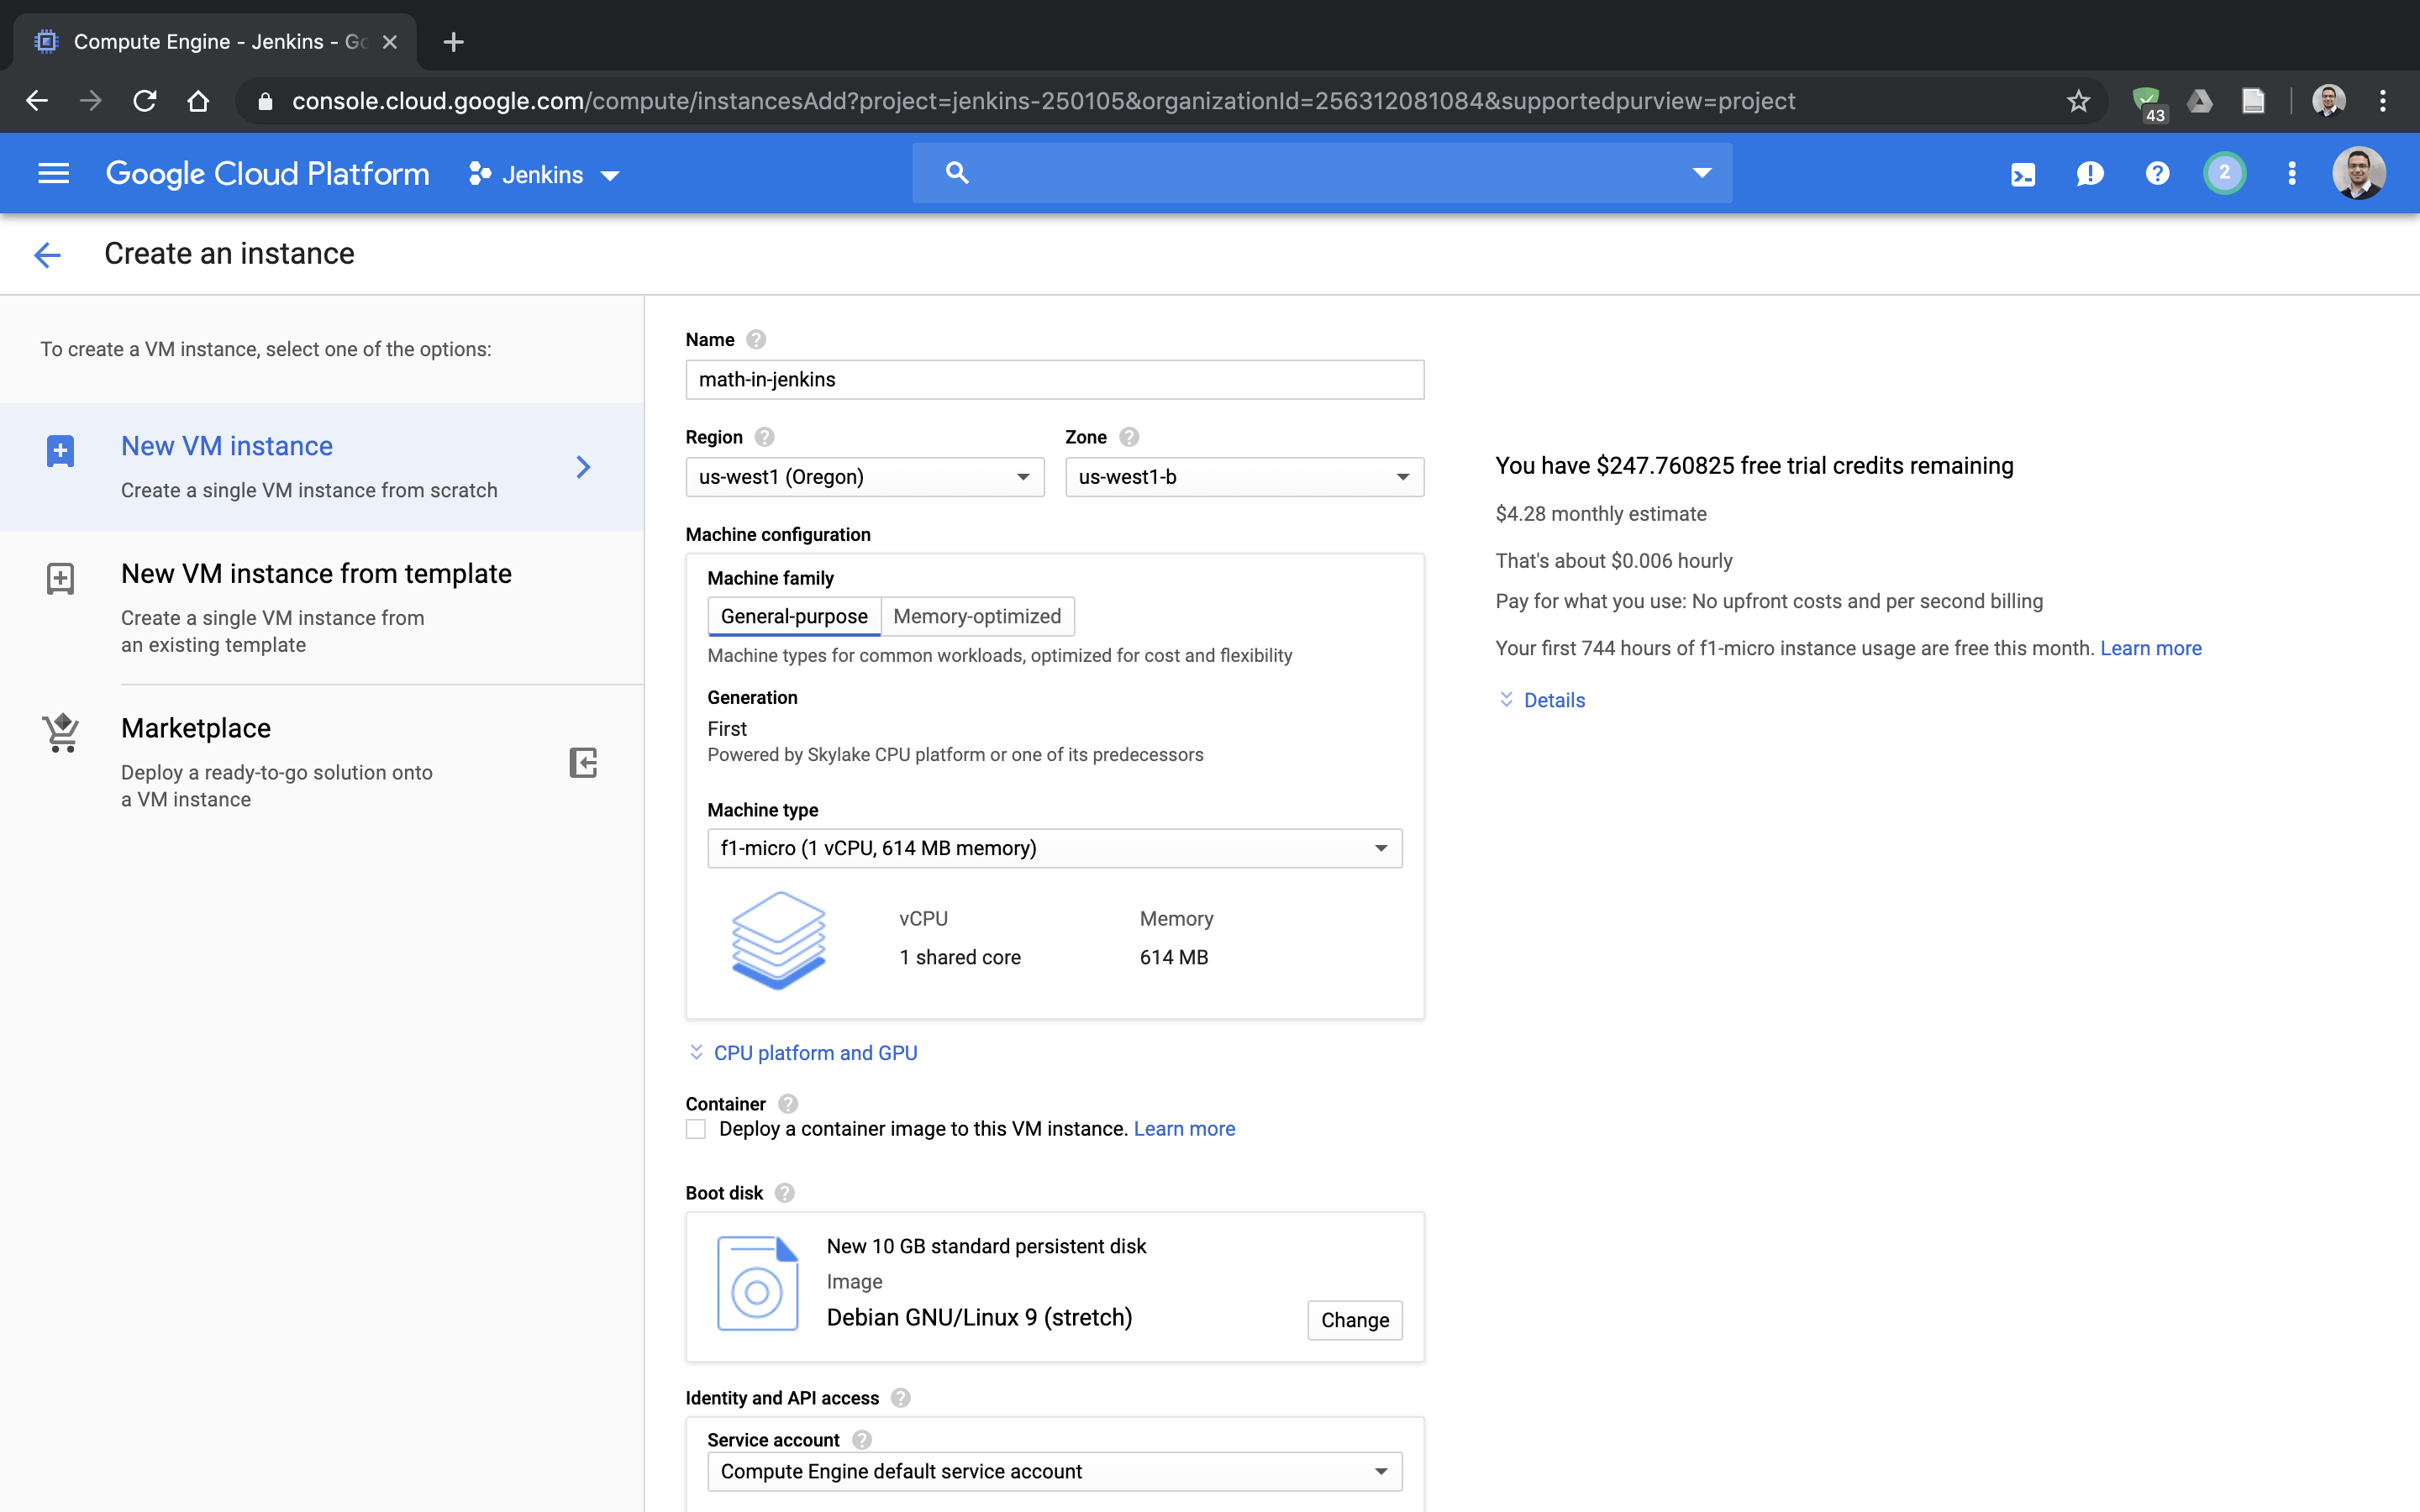Open the notifications badge showing 2
This screenshot has width=2420, height=1512.
2224,174
